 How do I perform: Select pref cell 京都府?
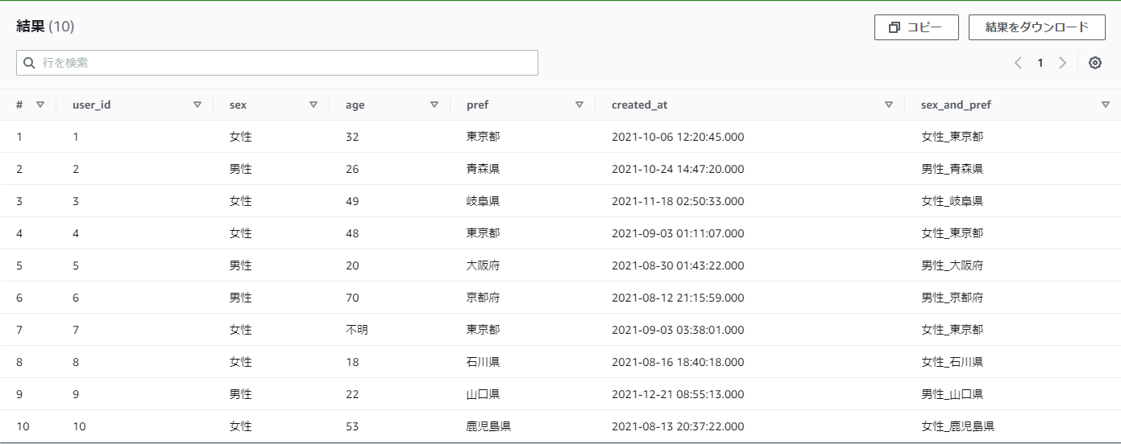483,298
